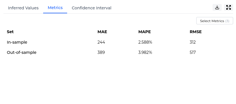Screen dimensions: 236x104
Task: Click the Out-of-sample MAPE value 3.982%
Action: click(x=145, y=52)
